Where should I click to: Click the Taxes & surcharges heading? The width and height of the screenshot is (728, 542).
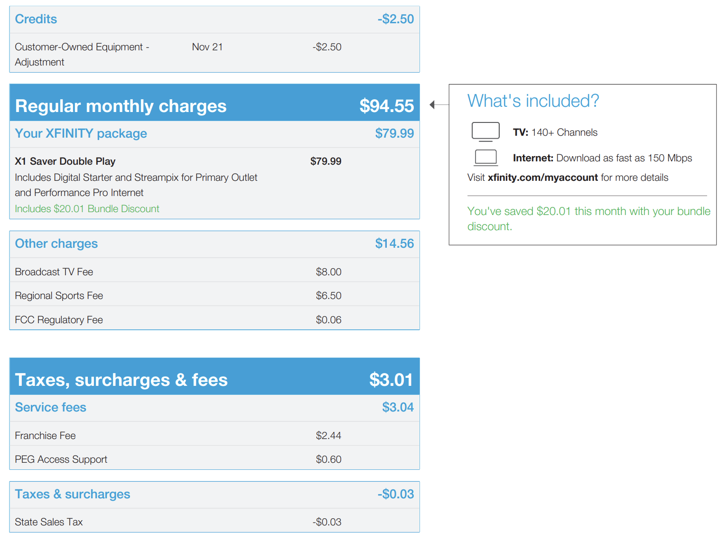click(x=72, y=494)
